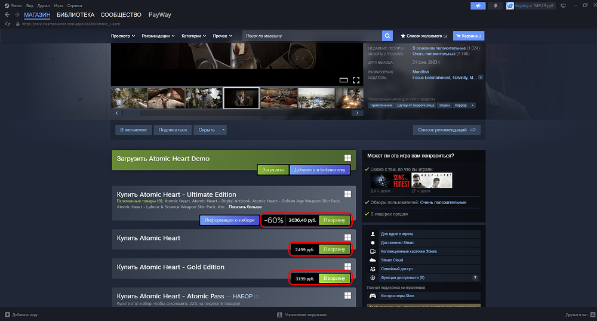This screenshot has width=597, height=321.
Task: Click the Steam Cloud icon
Action: (373, 260)
